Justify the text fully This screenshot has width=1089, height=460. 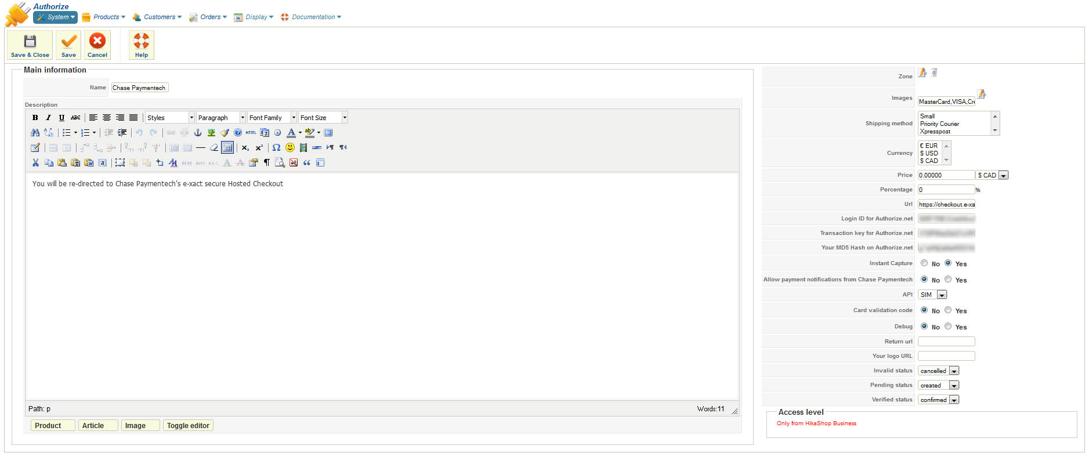pos(133,118)
